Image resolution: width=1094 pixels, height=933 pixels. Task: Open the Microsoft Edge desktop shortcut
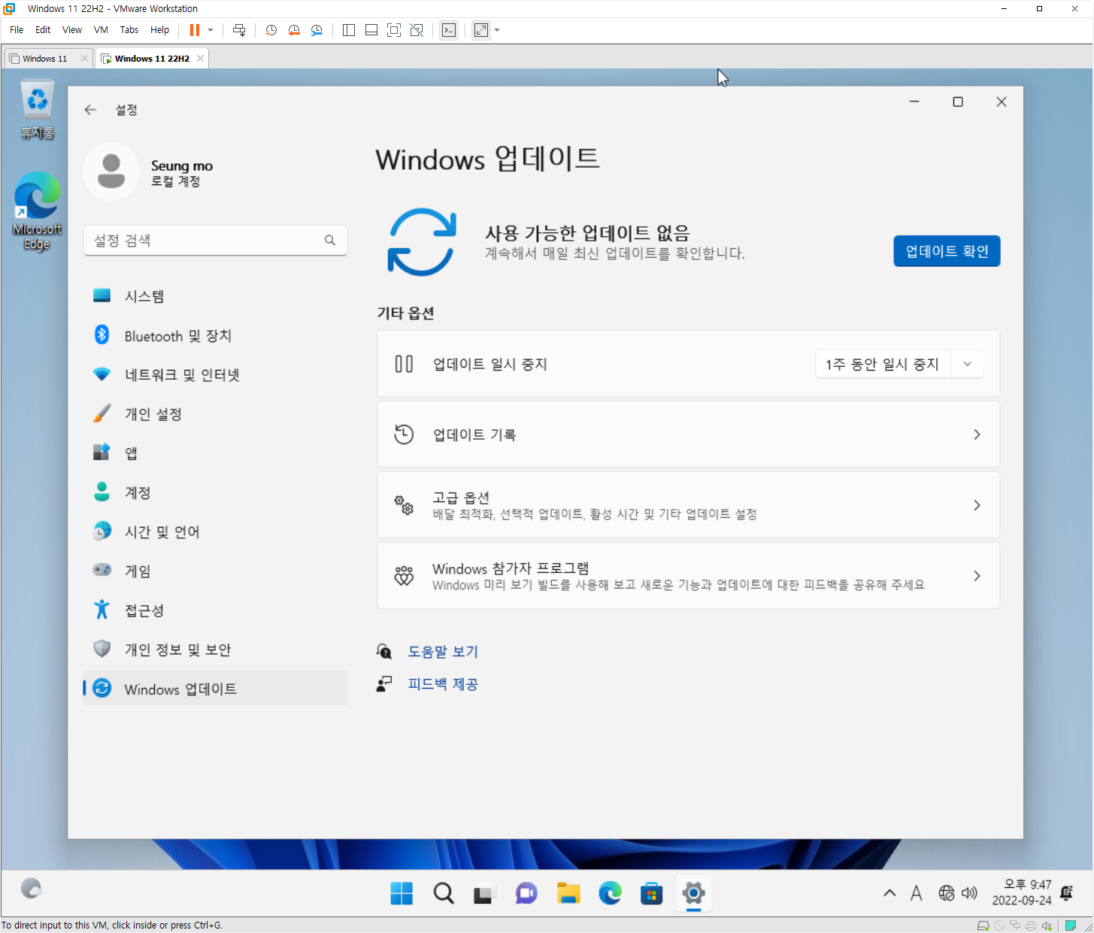pyautogui.click(x=37, y=211)
